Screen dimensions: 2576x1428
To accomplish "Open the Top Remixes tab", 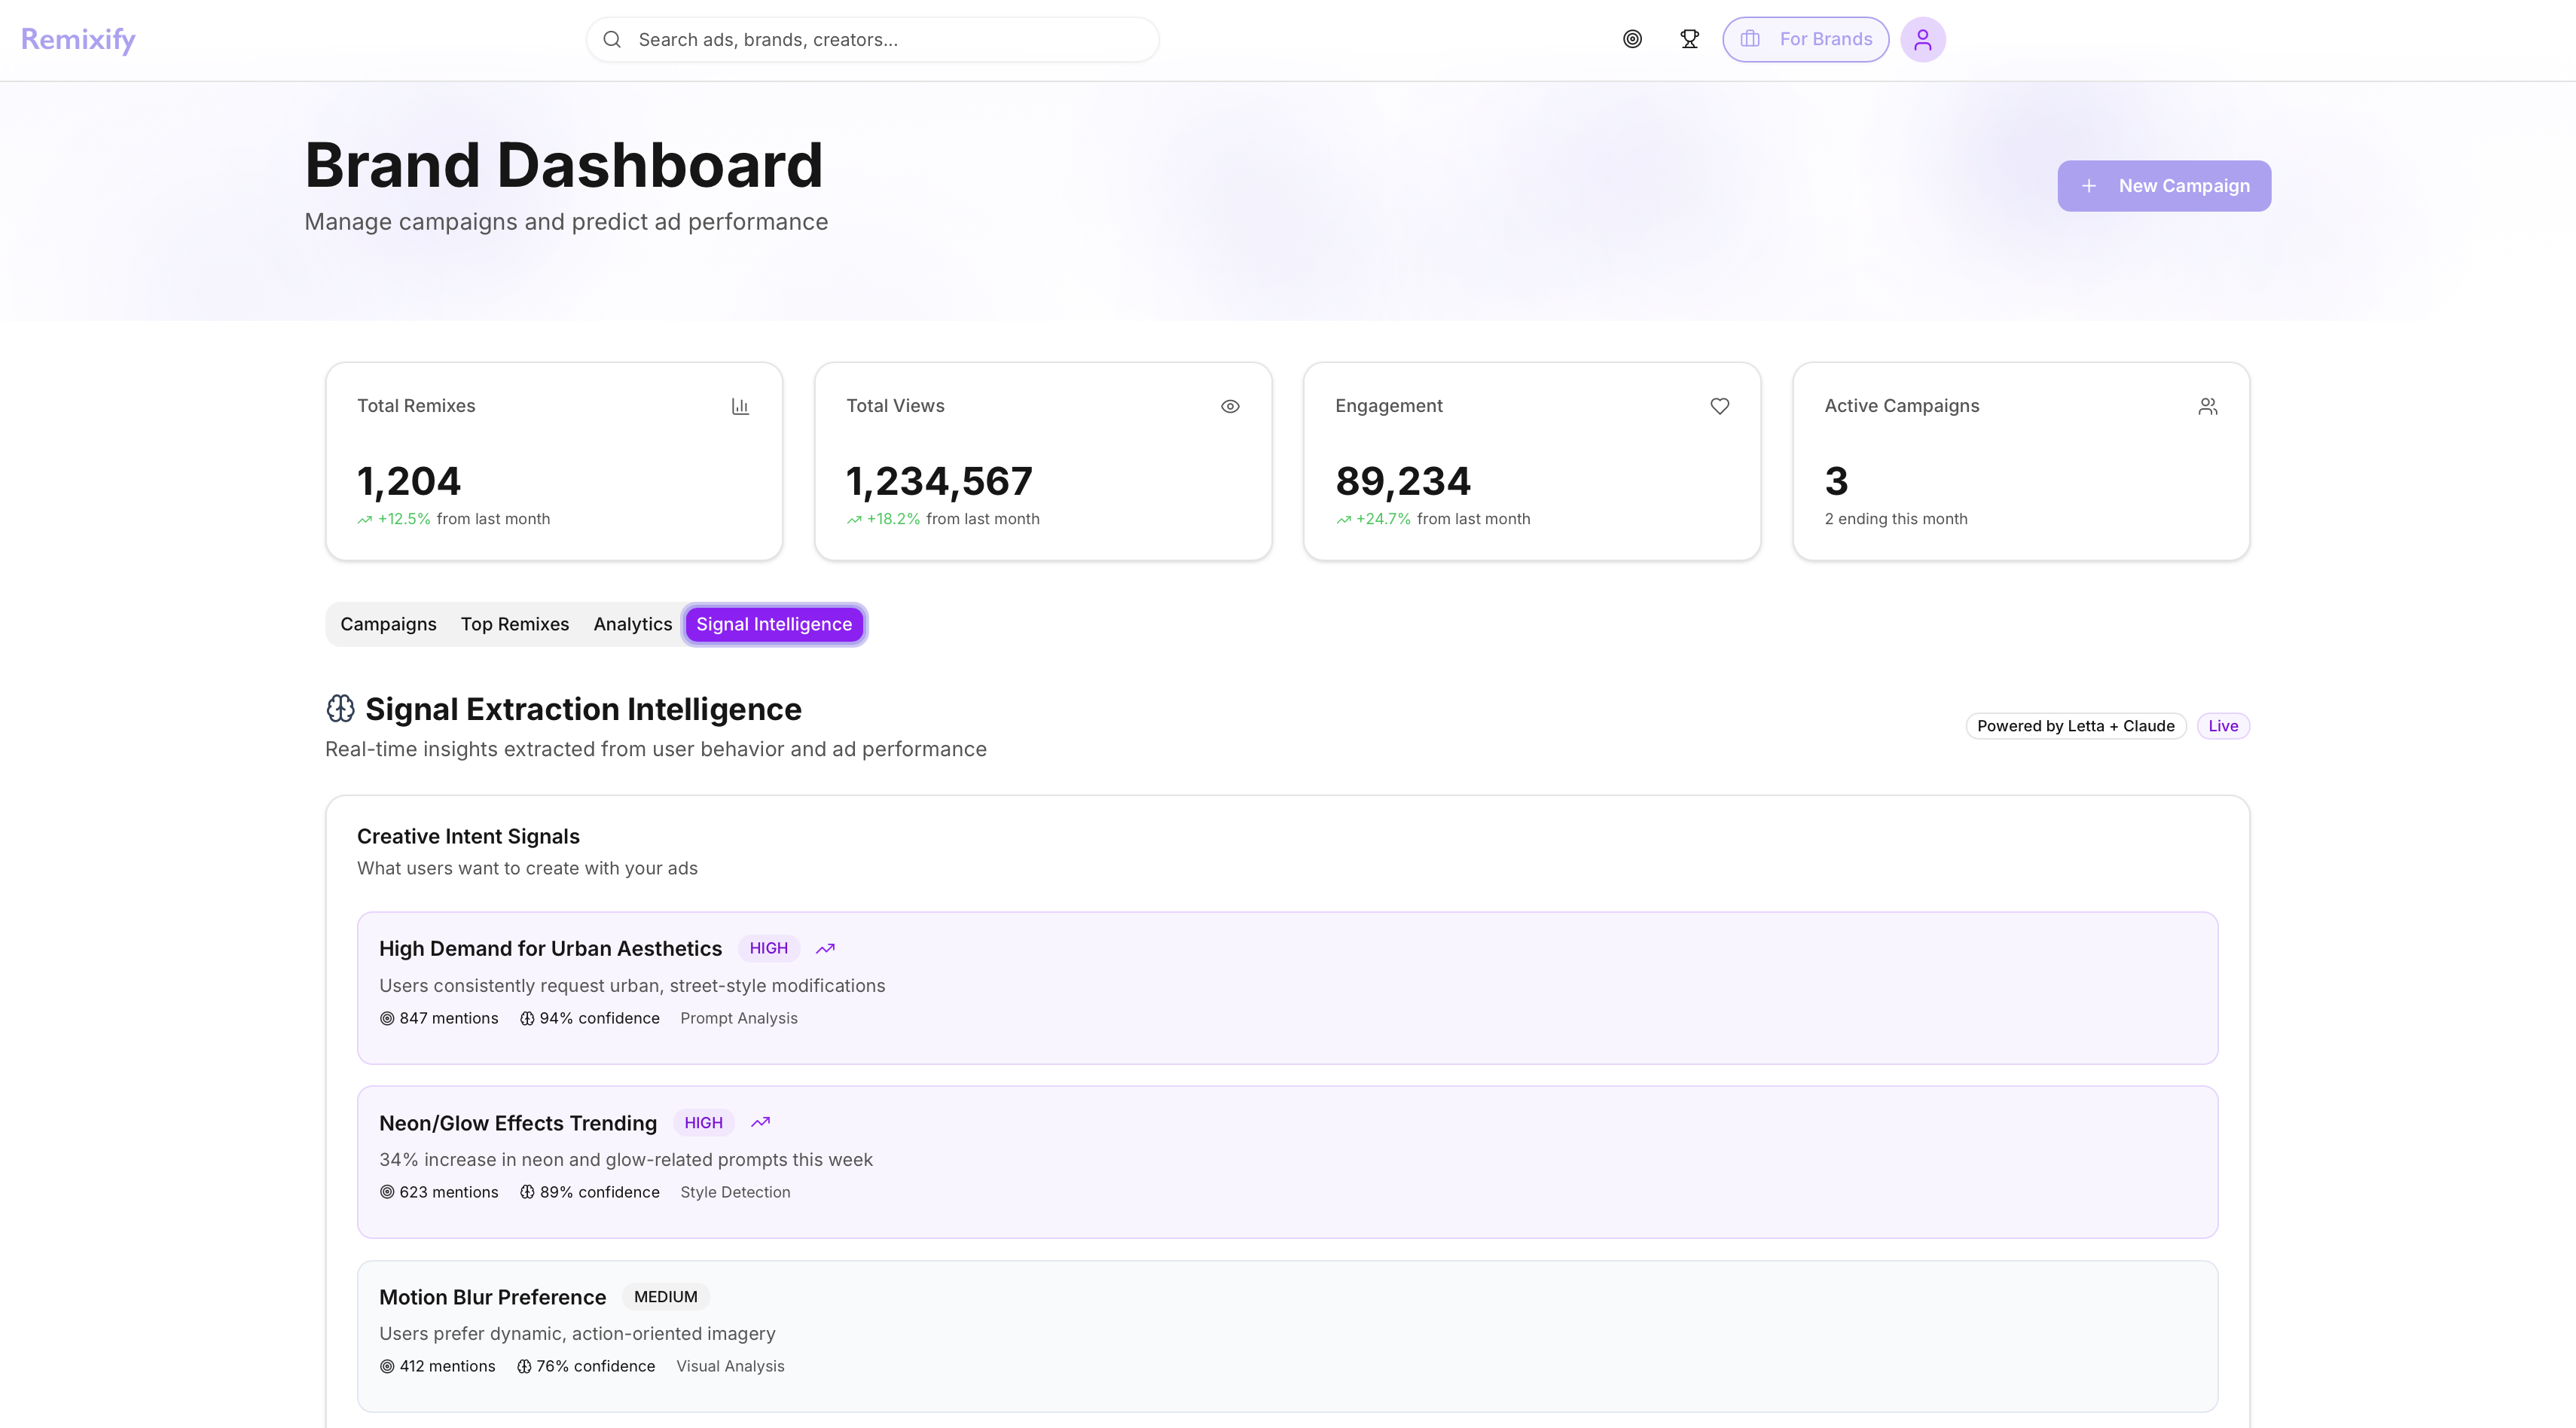I will pos(514,624).
